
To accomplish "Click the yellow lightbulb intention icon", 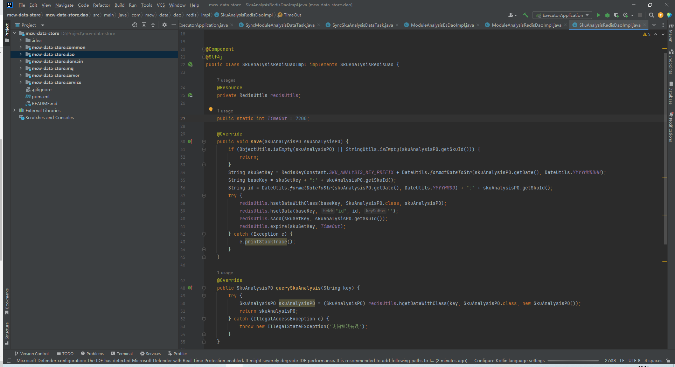I will (x=211, y=110).
